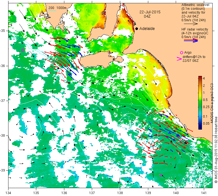Click colorbar value label 0.05
The image size is (218, 196).
(x=206, y=124)
